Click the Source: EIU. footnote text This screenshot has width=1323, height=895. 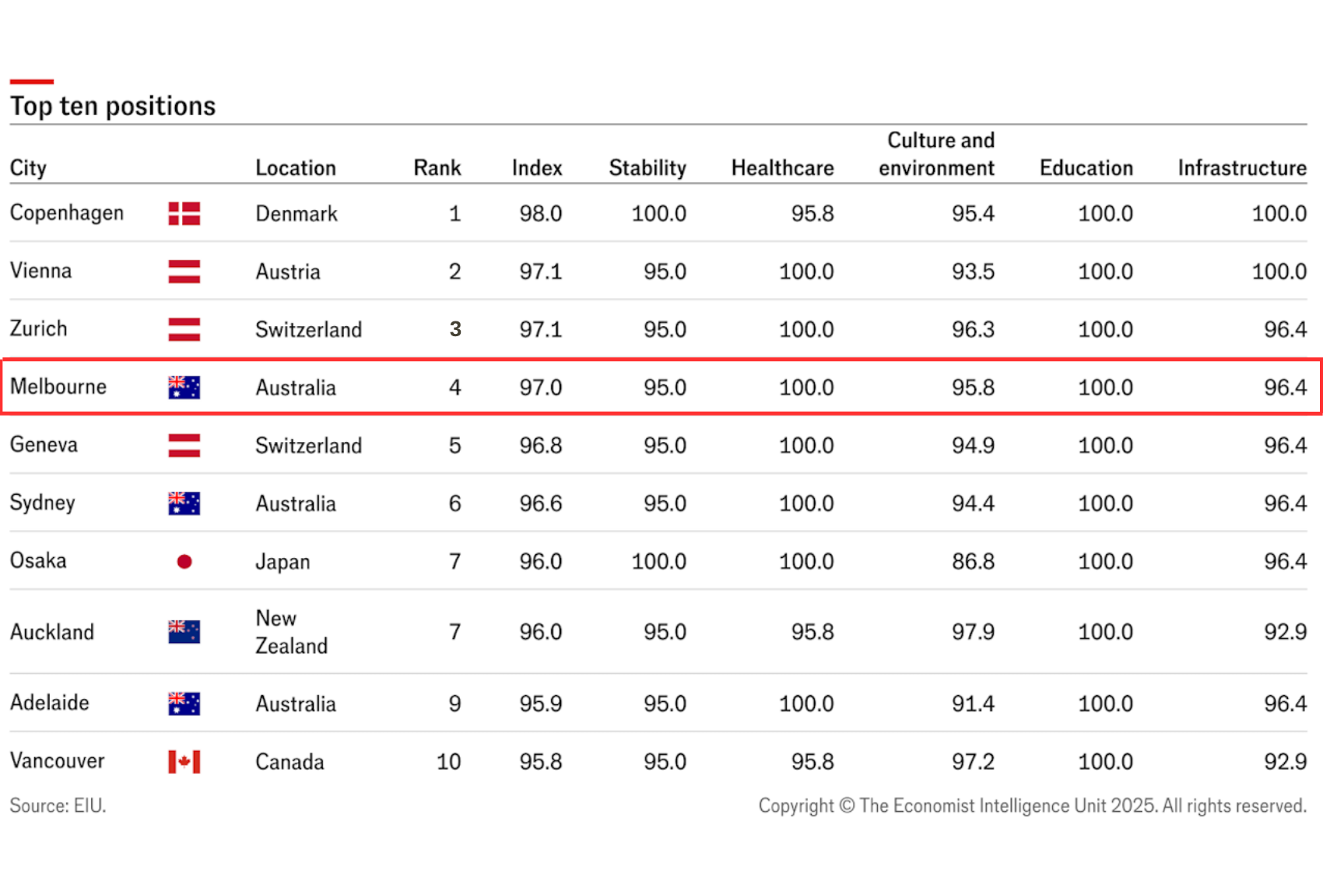[x=58, y=805]
